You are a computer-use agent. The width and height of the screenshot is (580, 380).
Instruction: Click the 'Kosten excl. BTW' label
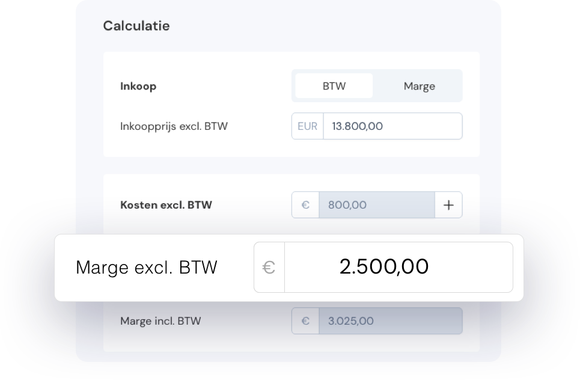(166, 205)
